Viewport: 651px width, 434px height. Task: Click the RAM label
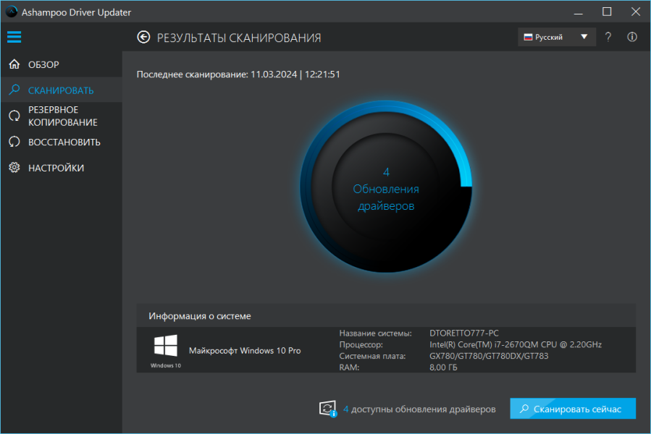[349, 367]
